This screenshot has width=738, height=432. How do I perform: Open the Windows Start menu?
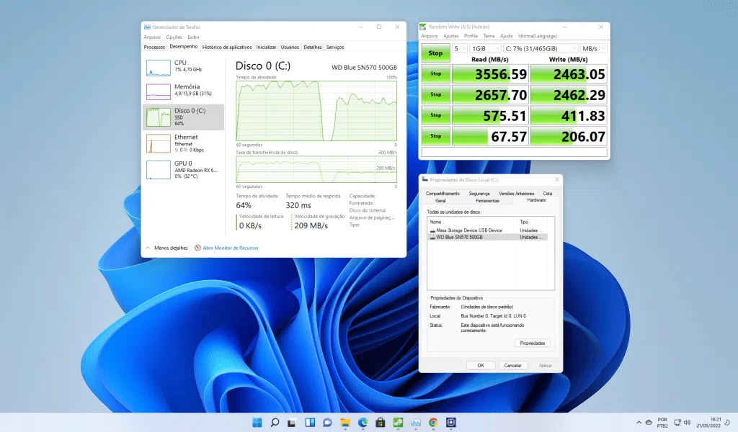[x=257, y=423]
